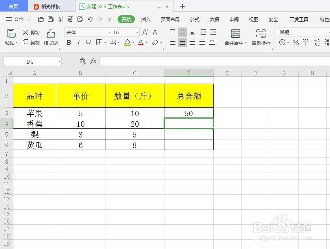This screenshot has height=249, width=330.
Task: Click the Percent style icon
Action: (295, 43)
